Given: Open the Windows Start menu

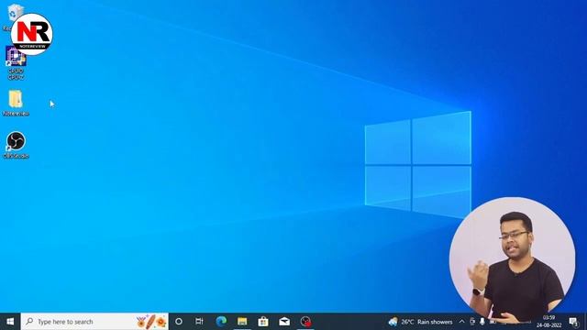Looking at the screenshot, I should pos(10,322).
